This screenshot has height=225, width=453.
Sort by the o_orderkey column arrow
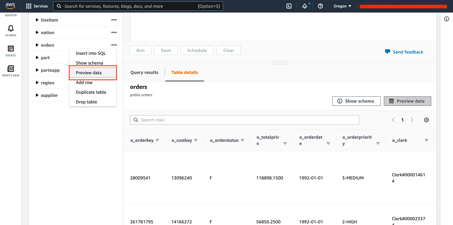(158, 140)
